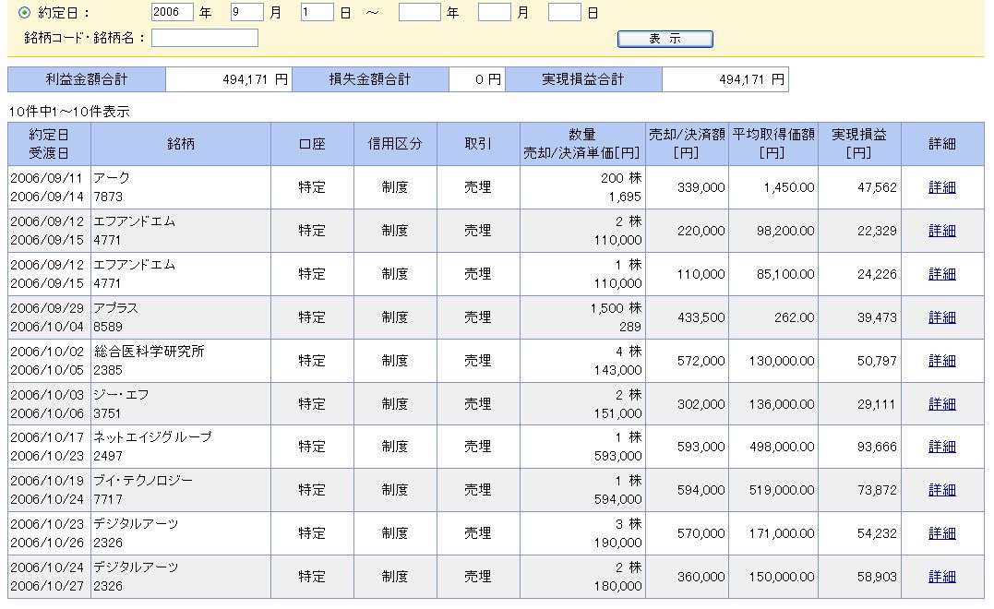Click the end year input field

[420, 13]
